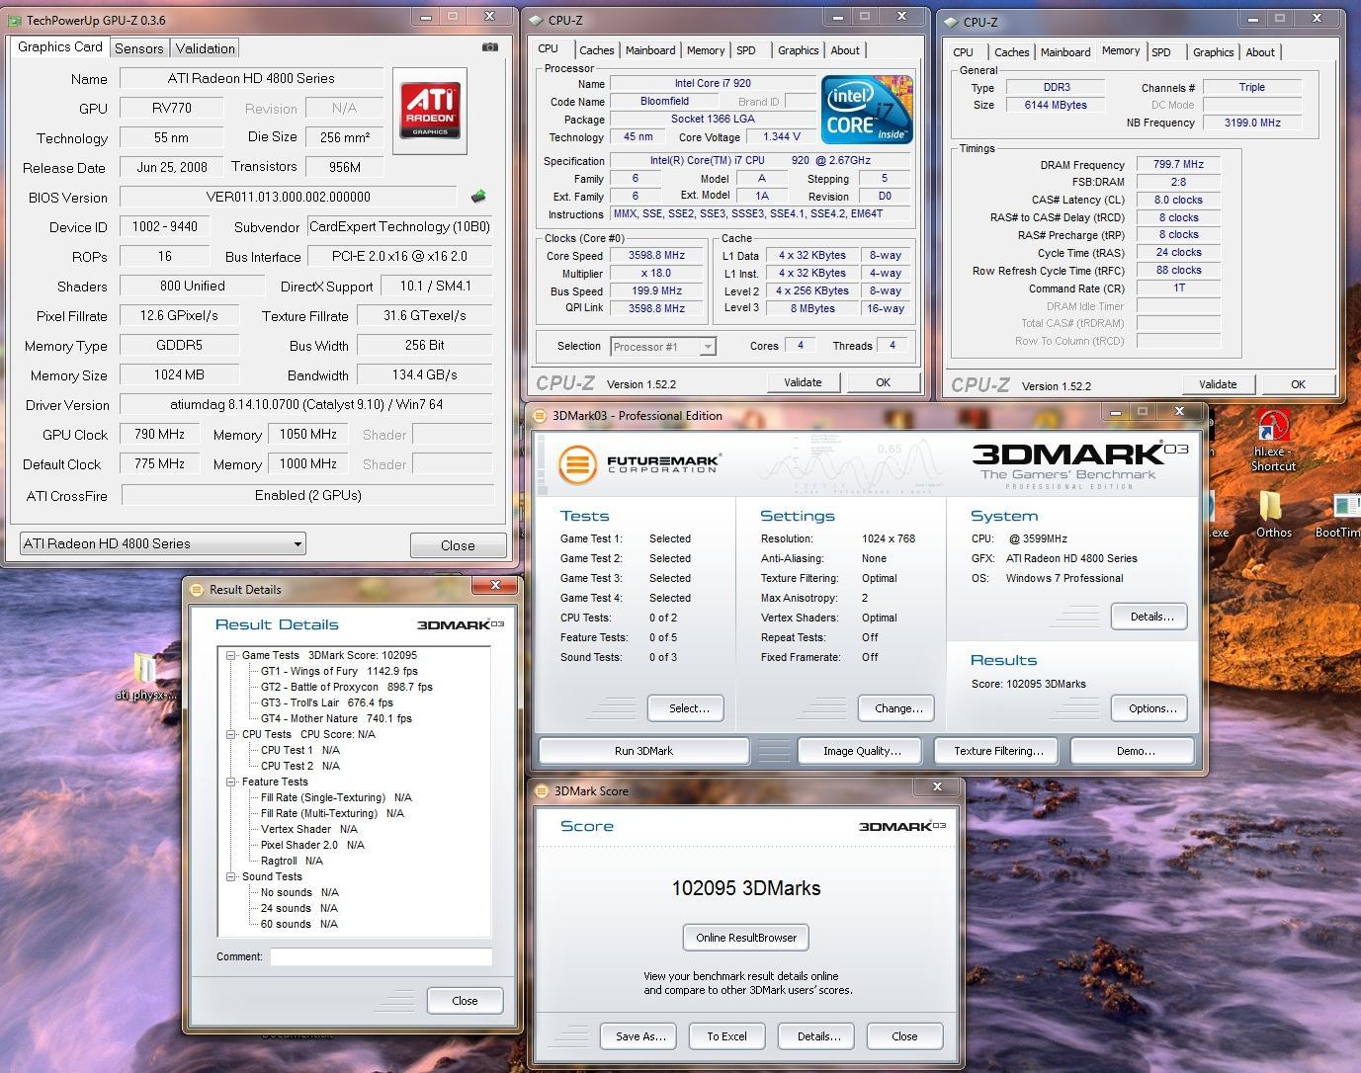The width and height of the screenshot is (1361, 1073).
Task: Open the Graphics tab in right CPU-Z
Action: click(x=1213, y=52)
